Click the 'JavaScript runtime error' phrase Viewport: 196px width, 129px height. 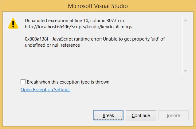click(77, 39)
